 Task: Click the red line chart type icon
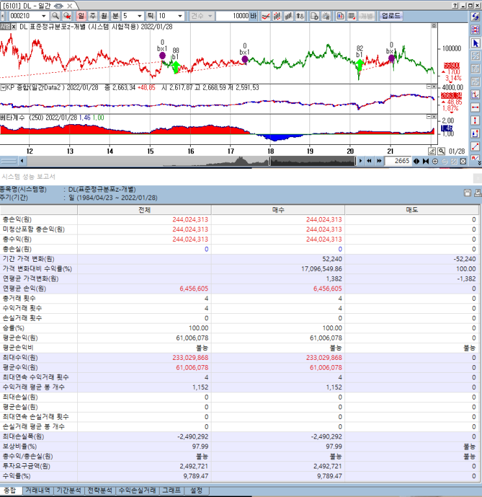266,16
